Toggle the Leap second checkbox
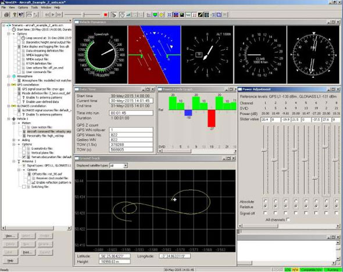343x272 pixels. click(x=19, y=38)
